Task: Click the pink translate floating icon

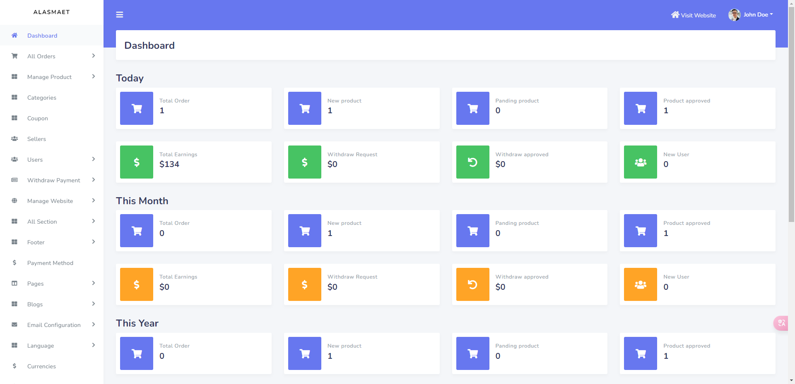Action: coord(781,323)
